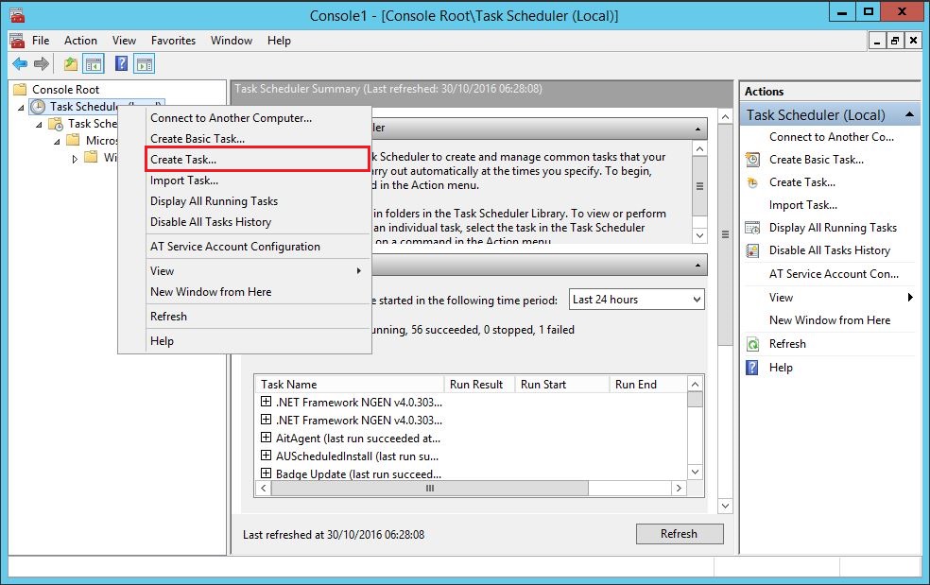Expand the AUScheduledInstall task row
This screenshot has width=930, height=585.
(x=266, y=456)
